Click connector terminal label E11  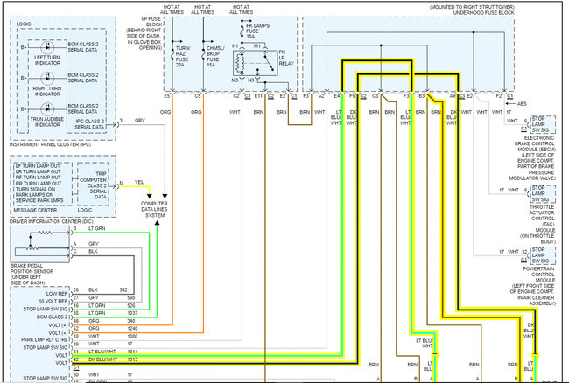[258, 96]
